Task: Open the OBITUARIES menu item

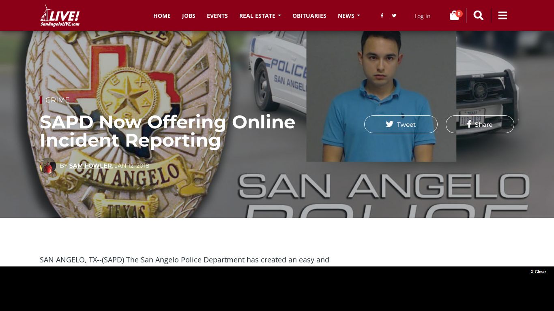Action: 309,16
